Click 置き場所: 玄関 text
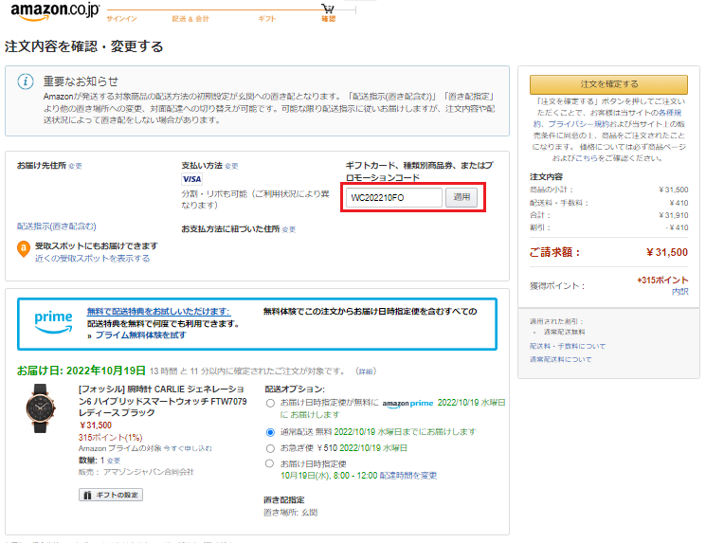This screenshot has width=706, height=543. pyautogui.click(x=290, y=513)
